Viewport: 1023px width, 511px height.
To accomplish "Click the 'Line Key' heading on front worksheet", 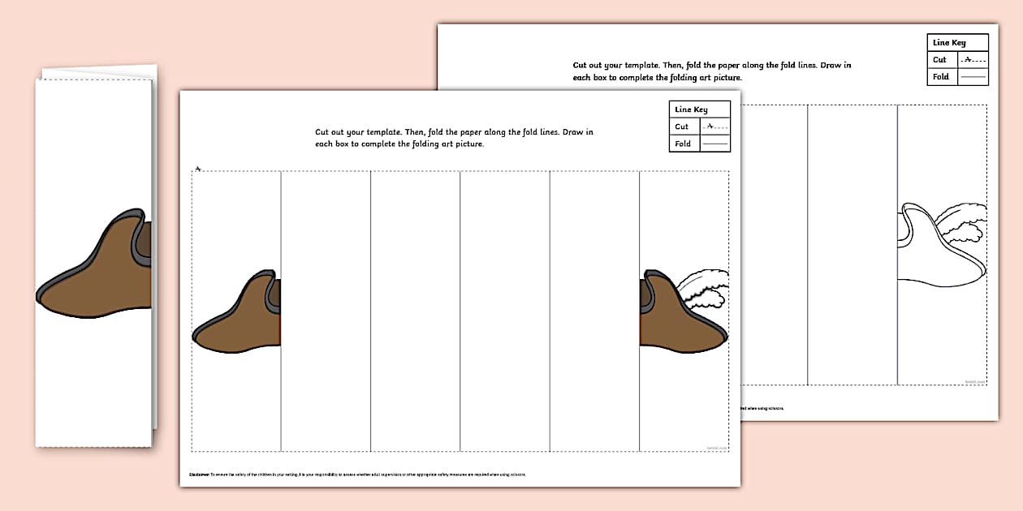I will coord(691,109).
